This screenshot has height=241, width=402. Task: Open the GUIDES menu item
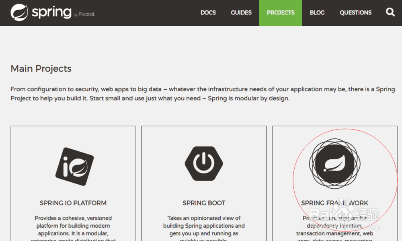pos(241,12)
